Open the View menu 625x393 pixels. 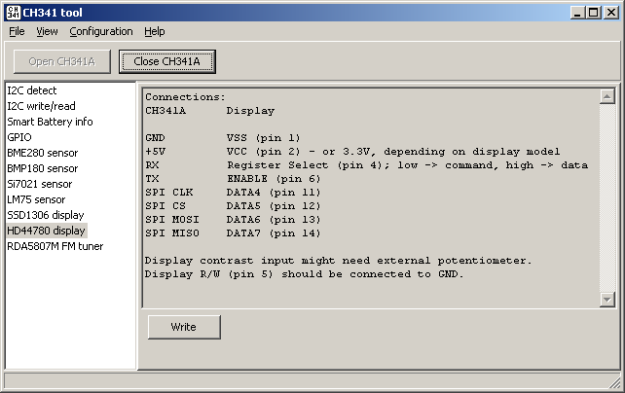click(47, 31)
